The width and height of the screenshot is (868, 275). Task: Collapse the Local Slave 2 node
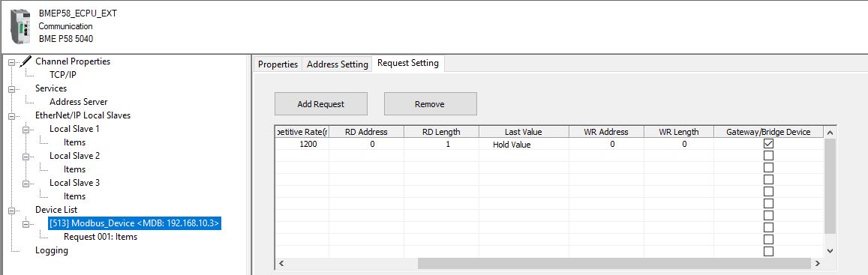click(26, 157)
